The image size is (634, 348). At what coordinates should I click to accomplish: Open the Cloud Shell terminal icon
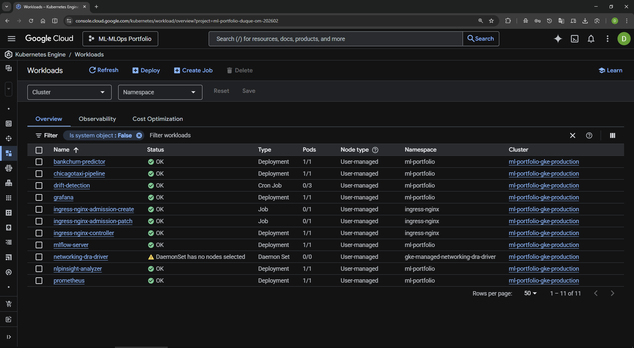[575, 39]
